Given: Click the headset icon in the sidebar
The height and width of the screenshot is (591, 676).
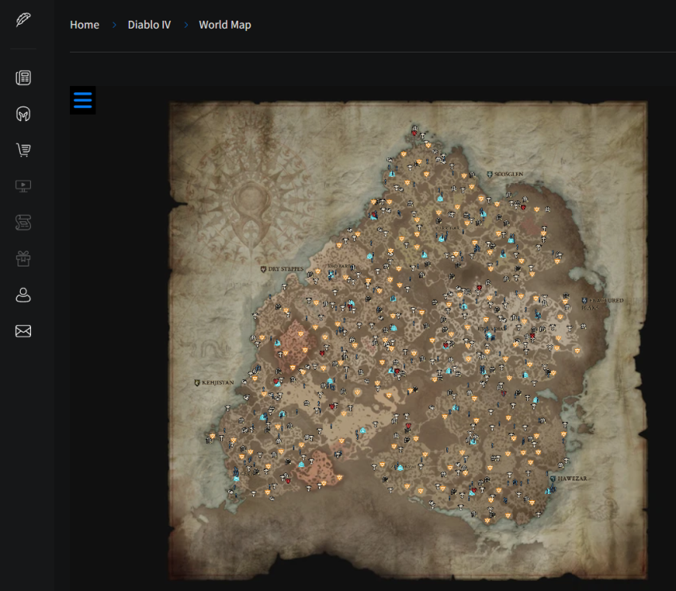Looking at the screenshot, I should 23,114.
